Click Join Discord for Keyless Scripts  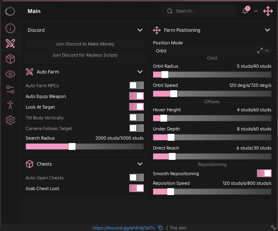click(85, 55)
